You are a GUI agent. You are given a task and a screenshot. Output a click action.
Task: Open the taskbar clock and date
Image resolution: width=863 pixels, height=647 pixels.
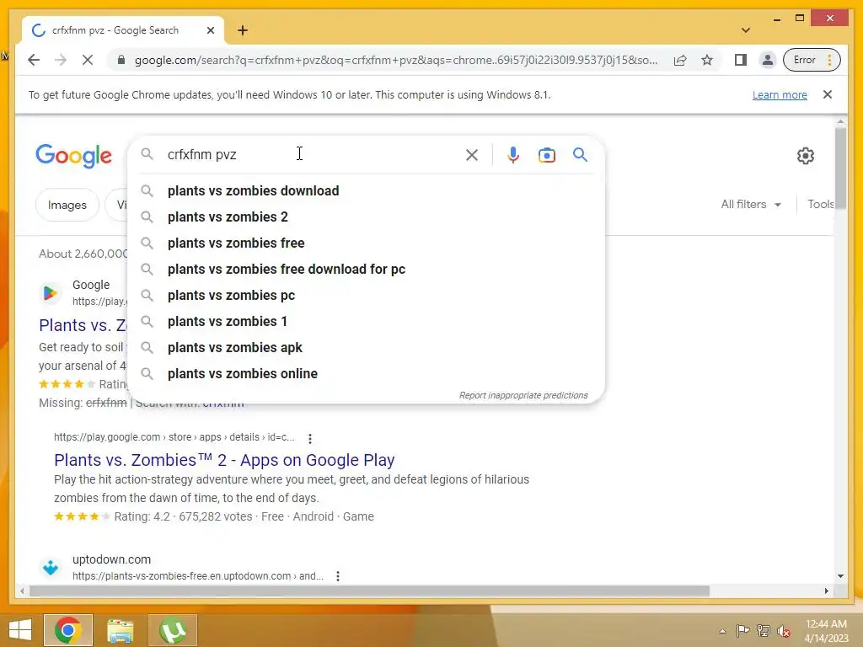pos(826,631)
